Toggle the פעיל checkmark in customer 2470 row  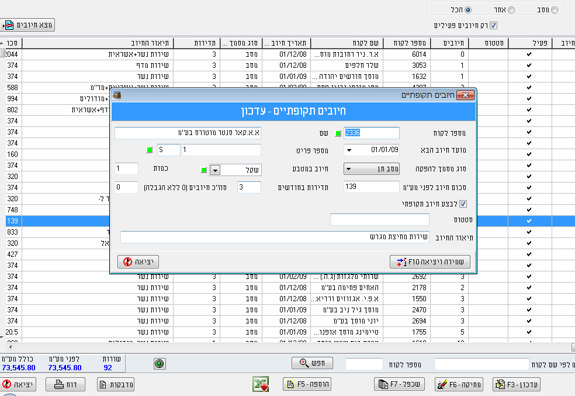click(x=529, y=310)
